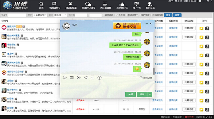Click star icon in 学姐很忙 row

point(201,46)
